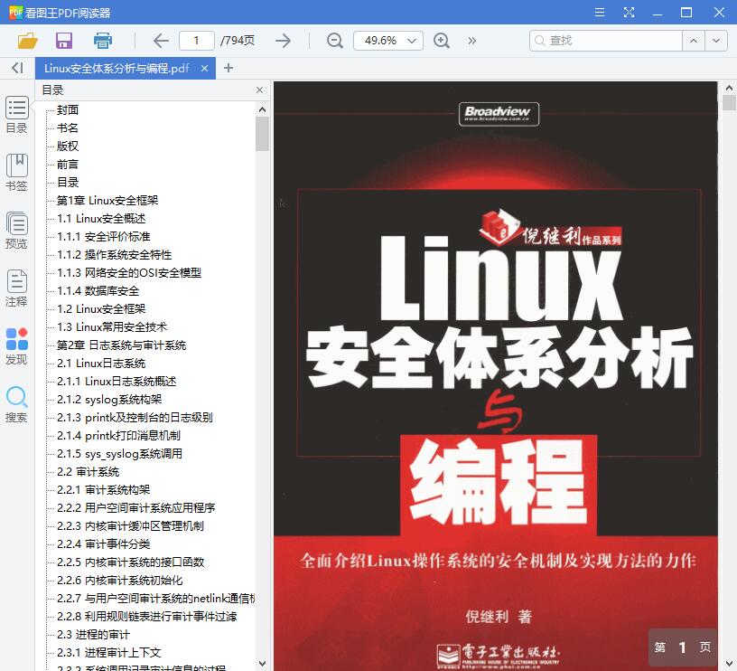
Task: Jump to 1.2 Linux安全框架
Action: 101,309
